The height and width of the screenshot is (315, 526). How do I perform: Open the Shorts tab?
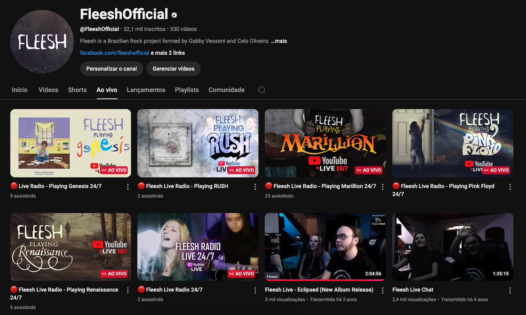[x=77, y=90]
